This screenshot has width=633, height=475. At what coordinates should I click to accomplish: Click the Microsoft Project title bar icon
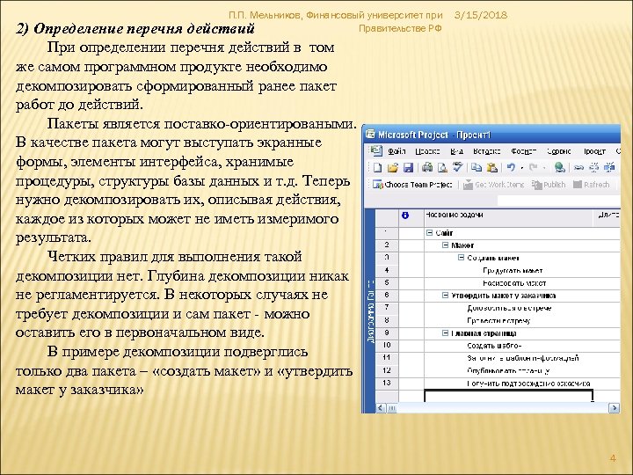tap(370, 135)
